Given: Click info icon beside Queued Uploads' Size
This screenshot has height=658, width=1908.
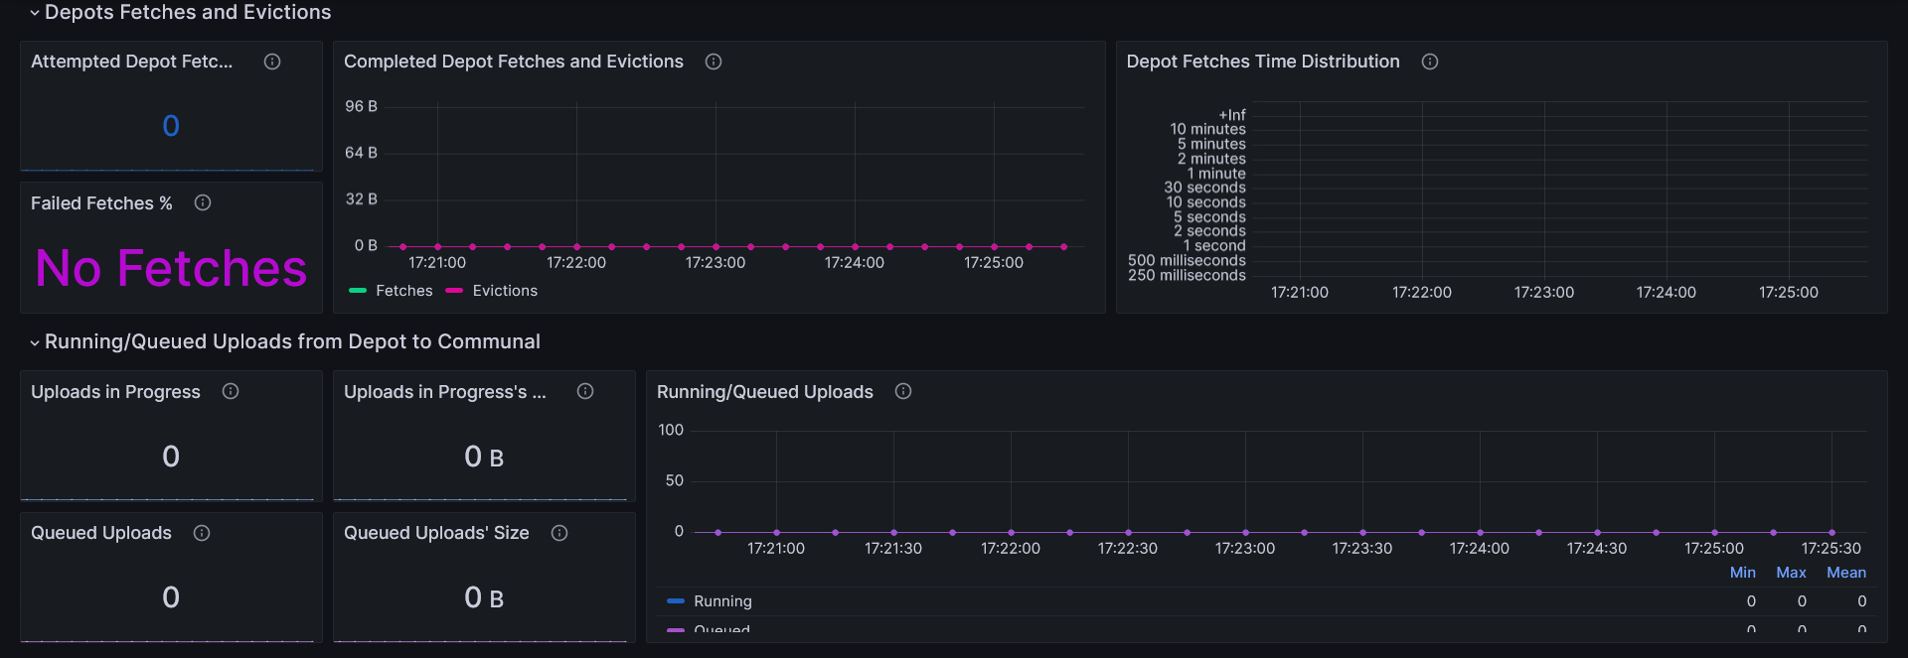Looking at the screenshot, I should pyautogui.click(x=559, y=533).
